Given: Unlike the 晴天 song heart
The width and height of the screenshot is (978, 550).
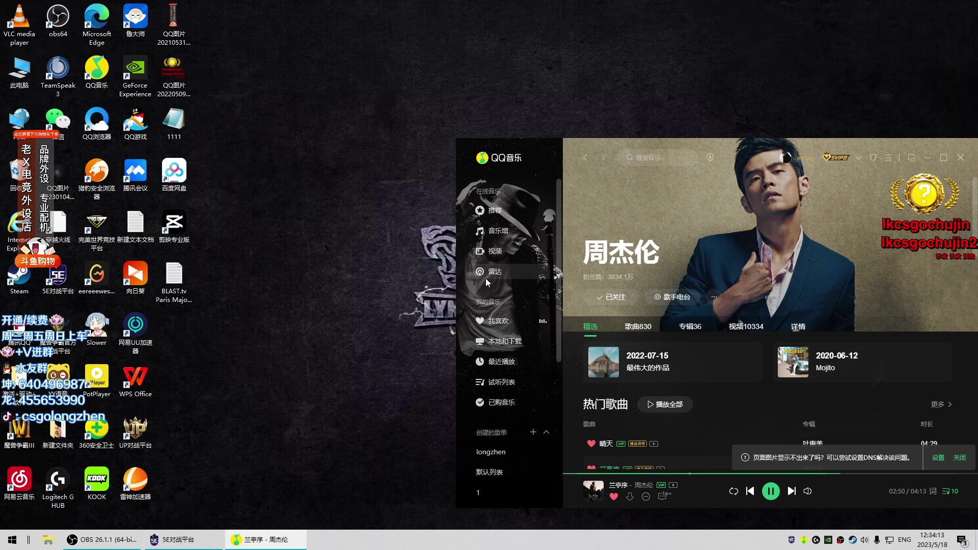Looking at the screenshot, I should point(591,444).
